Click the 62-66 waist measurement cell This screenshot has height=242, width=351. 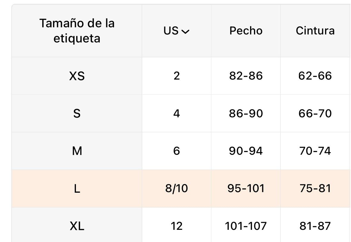tap(315, 76)
